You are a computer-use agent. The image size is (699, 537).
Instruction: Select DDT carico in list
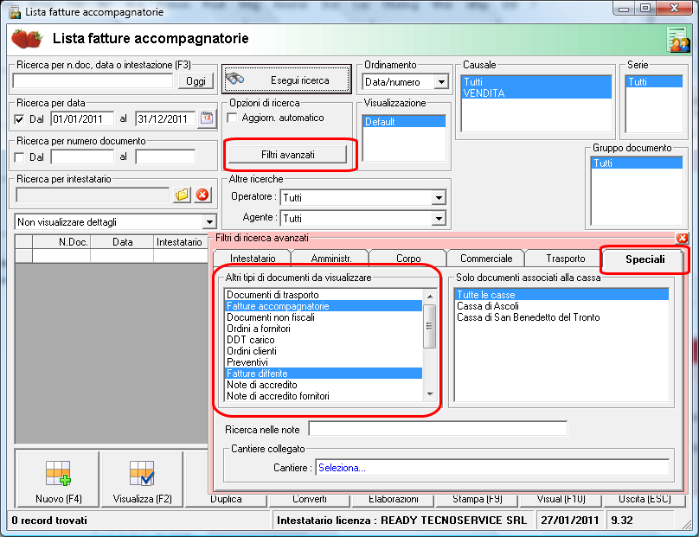tap(324, 340)
